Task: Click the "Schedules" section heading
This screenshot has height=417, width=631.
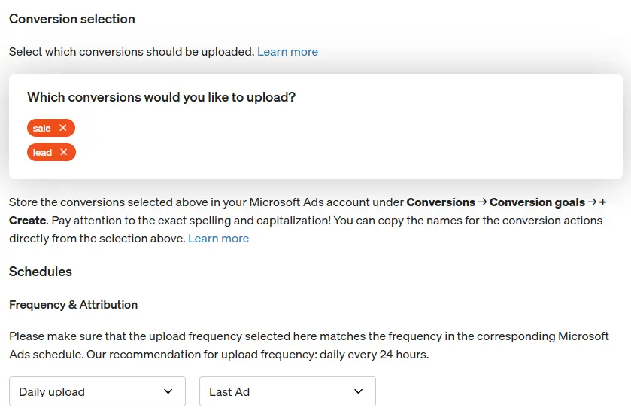Action: [x=41, y=272]
